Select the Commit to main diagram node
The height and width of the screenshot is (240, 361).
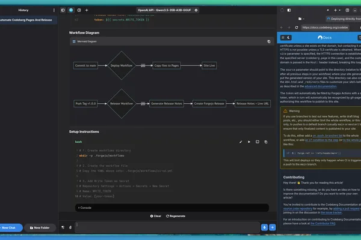click(85, 65)
